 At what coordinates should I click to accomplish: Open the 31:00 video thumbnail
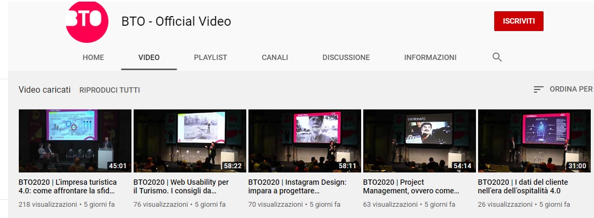click(x=534, y=141)
